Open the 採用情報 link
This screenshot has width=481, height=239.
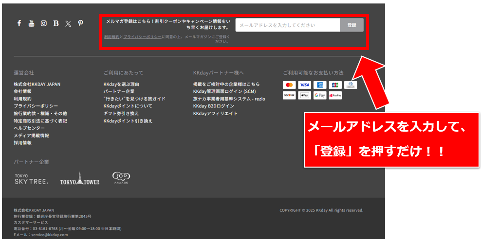[22, 143]
